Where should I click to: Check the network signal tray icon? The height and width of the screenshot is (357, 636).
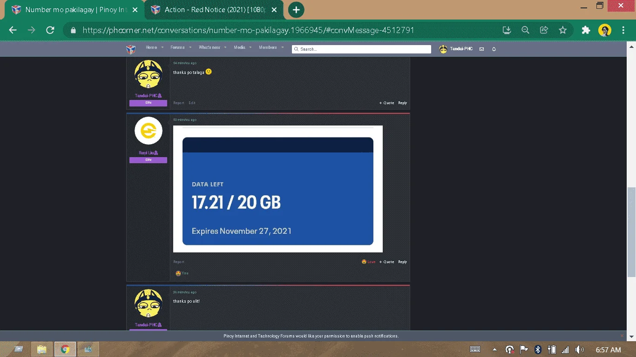566,350
